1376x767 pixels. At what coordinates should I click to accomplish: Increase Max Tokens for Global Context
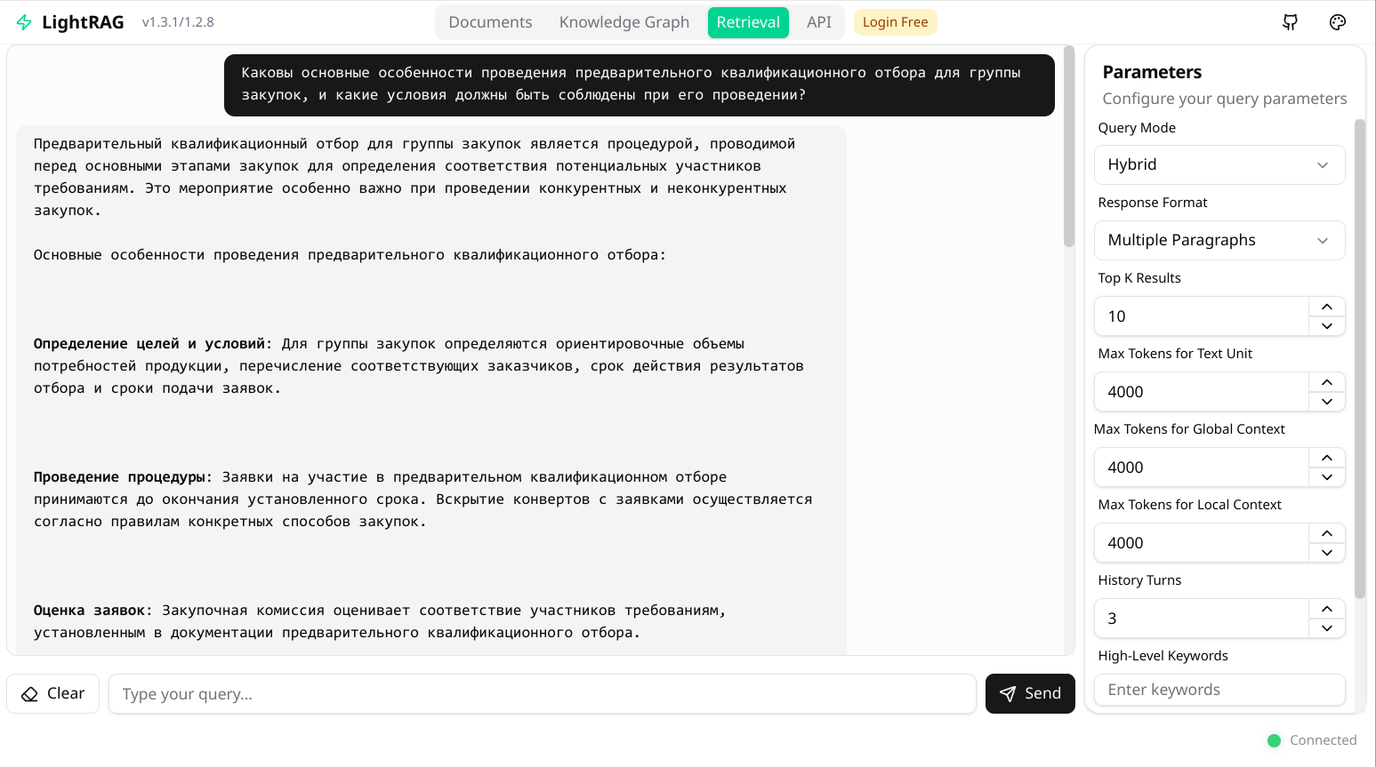point(1326,457)
